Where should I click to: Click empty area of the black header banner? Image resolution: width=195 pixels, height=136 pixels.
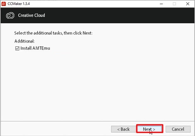click(x=120, y=15)
